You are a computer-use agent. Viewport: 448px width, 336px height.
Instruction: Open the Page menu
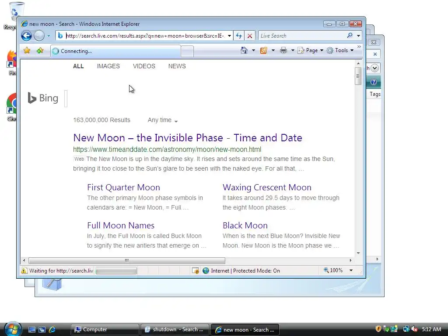[x=310, y=50]
